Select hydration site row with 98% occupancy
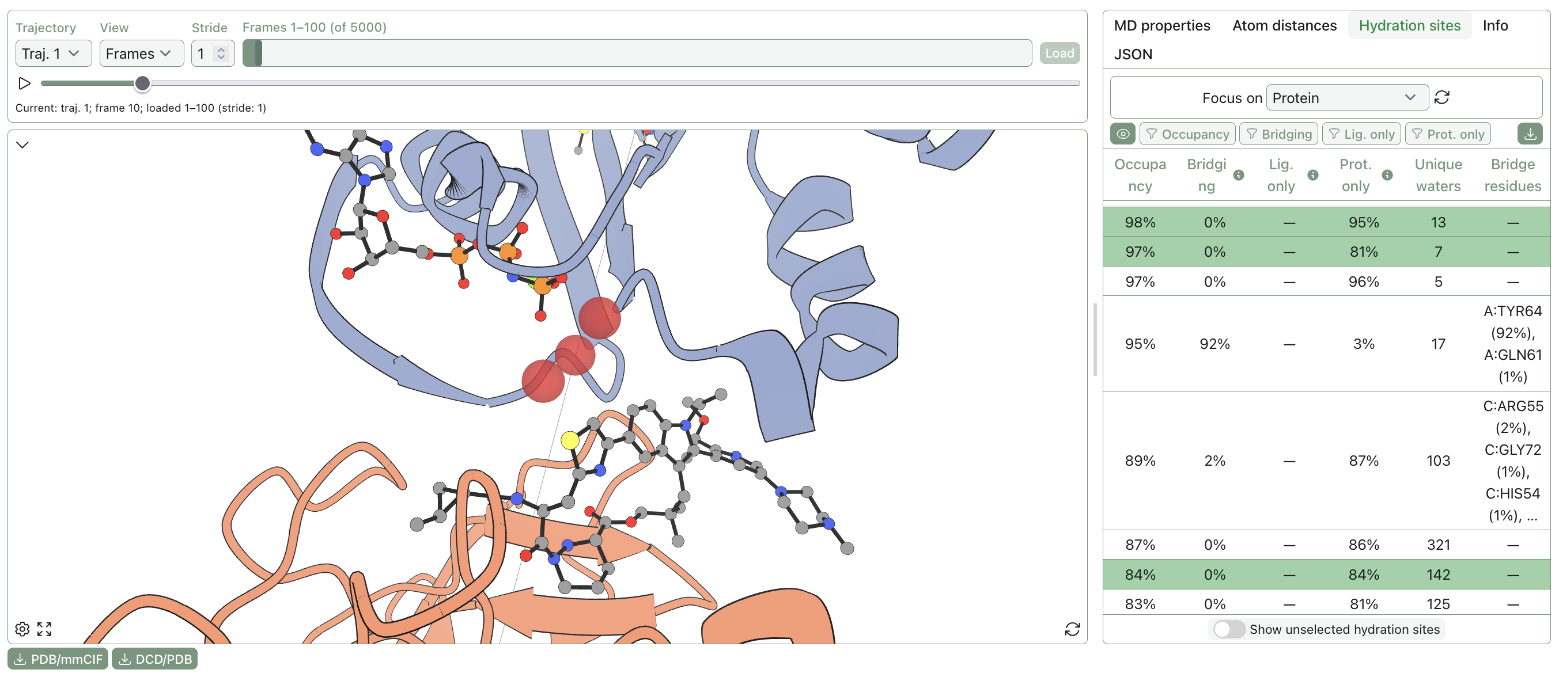The image size is (1559, 677). point(1326,222)
